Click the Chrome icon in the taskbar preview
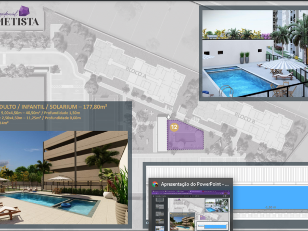The height and width of the screenshot is (231, 308). click(x=155, y=184)
